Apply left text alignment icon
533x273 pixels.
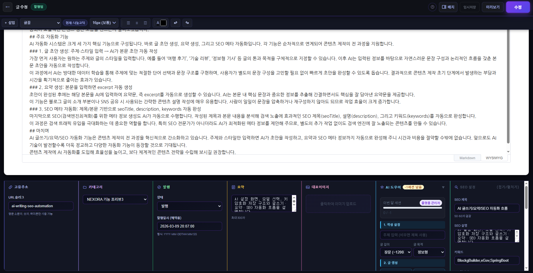128,23
